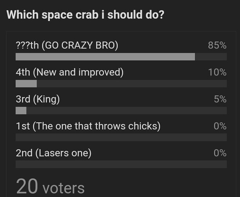Viewport: 240px width, 197px height.
Task: Click the filled part of the 4th option bar
Action: pyautogui.click(x=26, y=84)
